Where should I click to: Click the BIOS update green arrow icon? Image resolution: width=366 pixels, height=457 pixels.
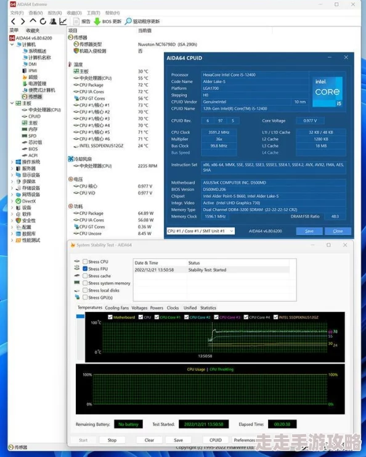click(x=97, y=21)
